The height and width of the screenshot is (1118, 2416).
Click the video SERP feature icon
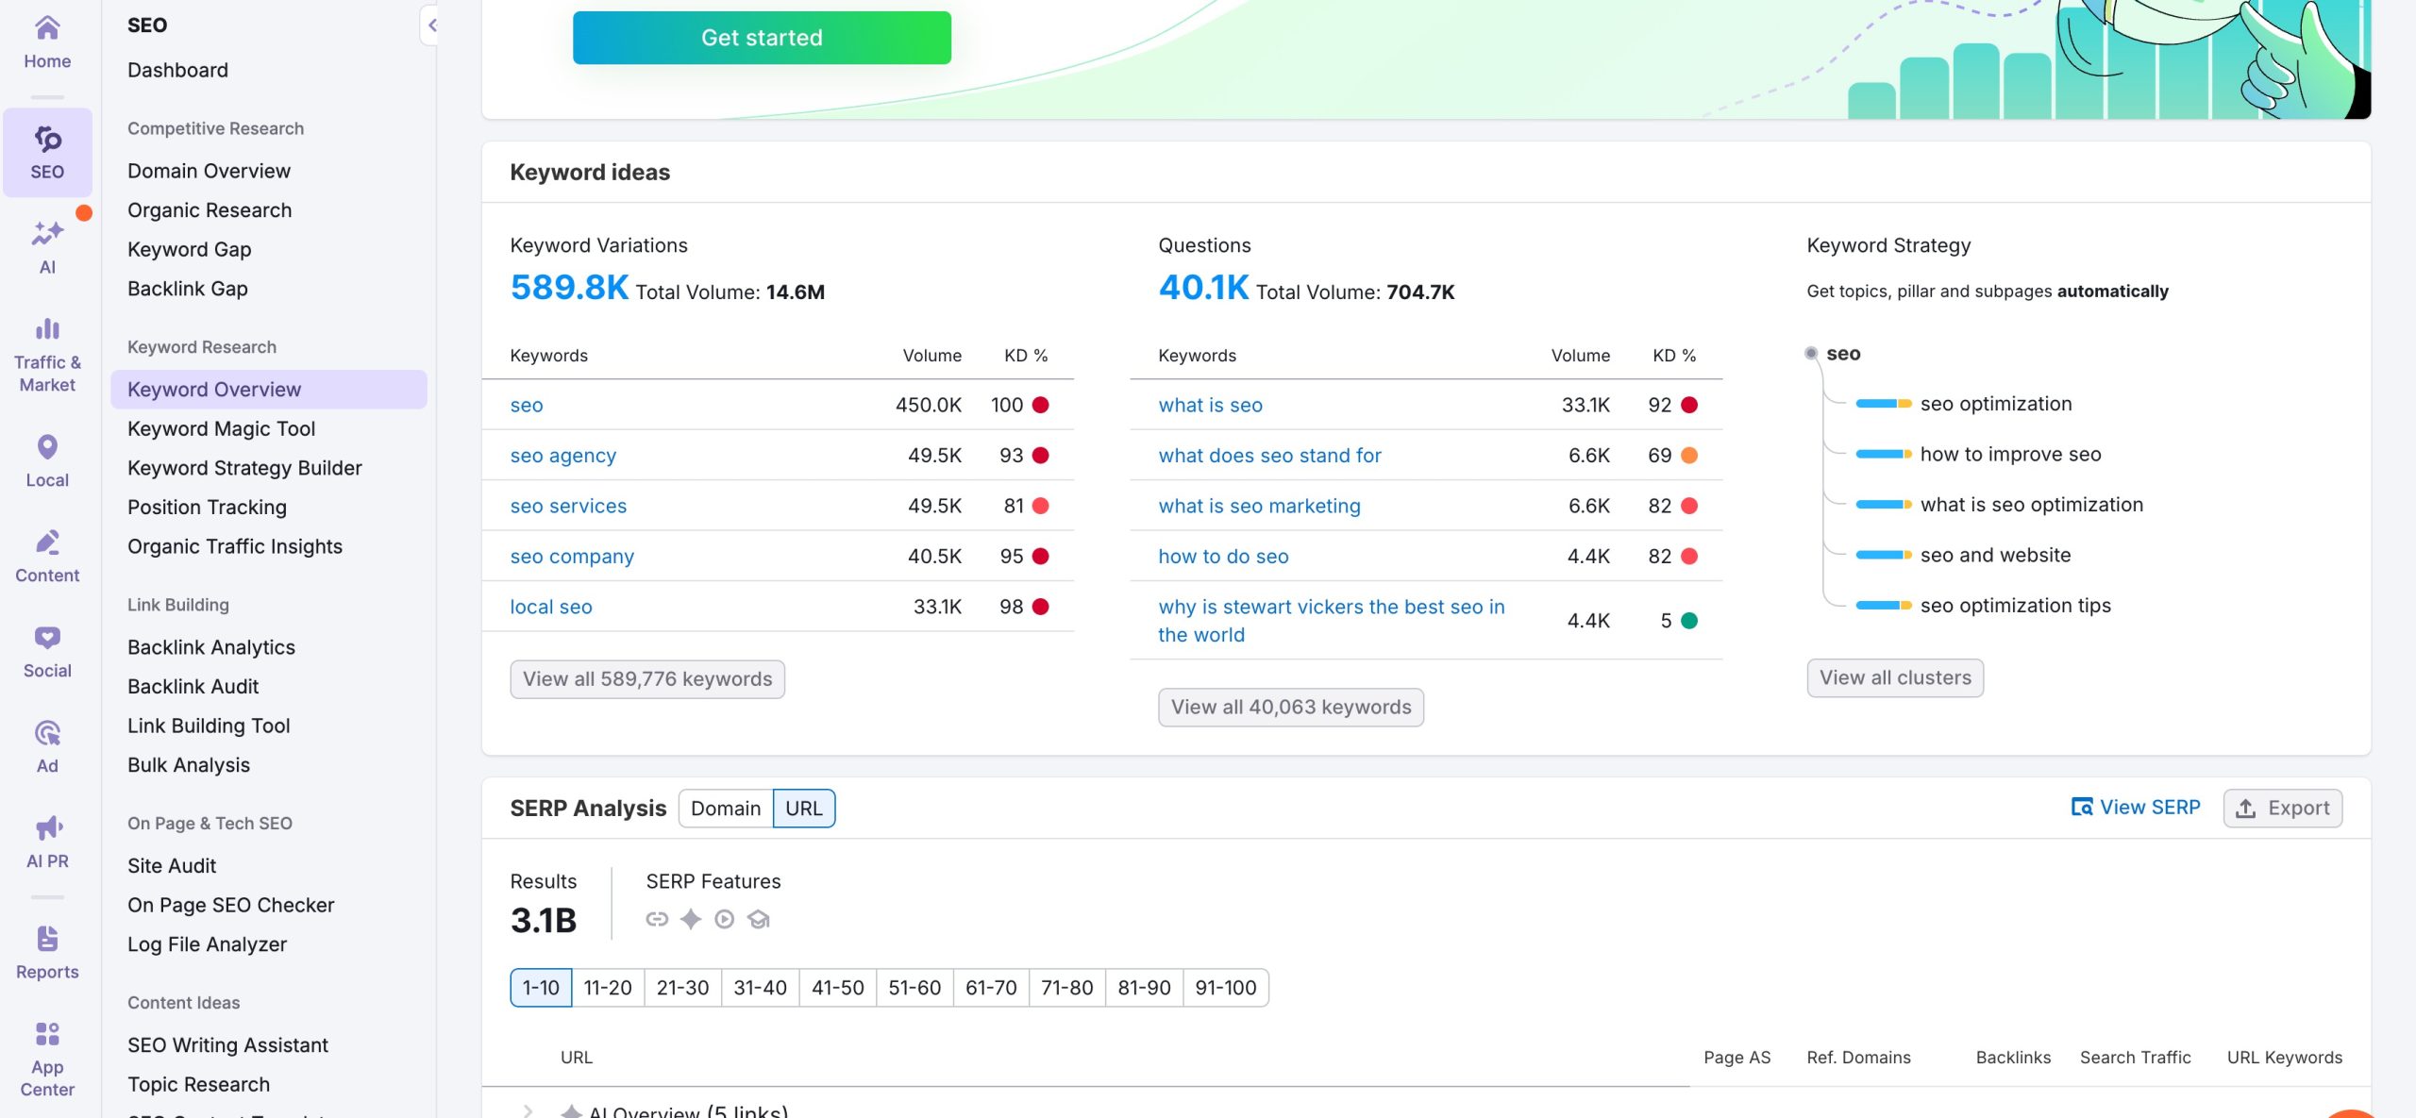pyautogui.click(x=725, y=919)
